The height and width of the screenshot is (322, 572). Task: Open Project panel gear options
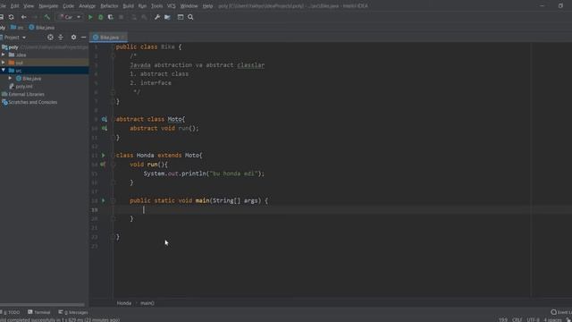[x=73, y=38]
